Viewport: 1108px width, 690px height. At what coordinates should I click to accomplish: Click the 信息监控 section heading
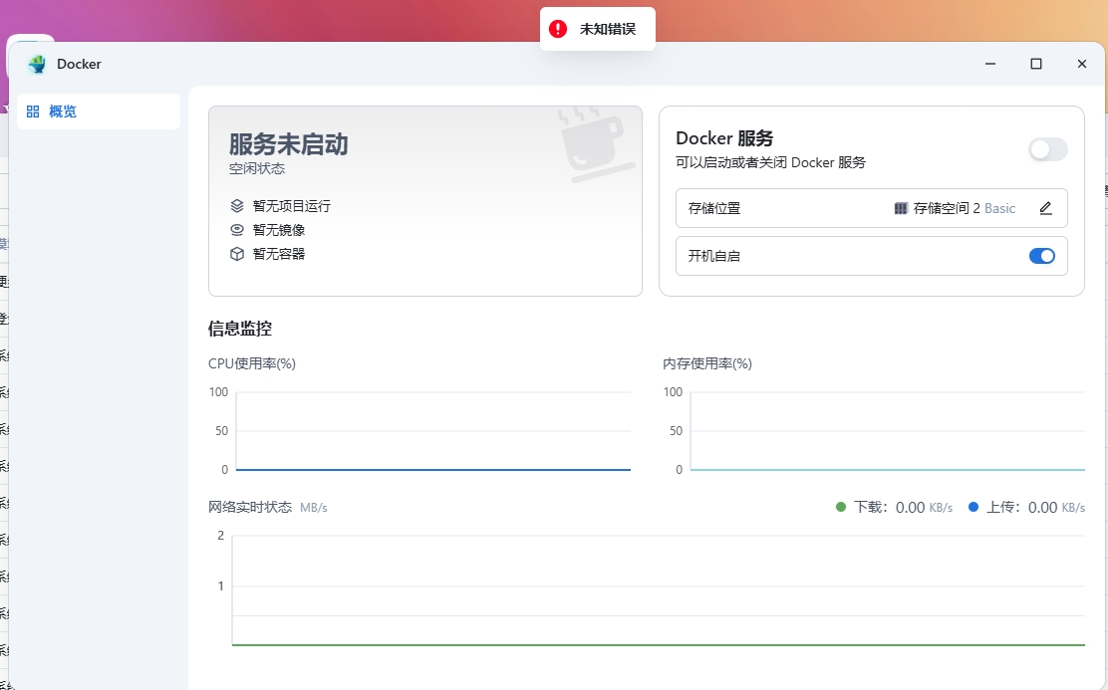click(x=240, y=329)
